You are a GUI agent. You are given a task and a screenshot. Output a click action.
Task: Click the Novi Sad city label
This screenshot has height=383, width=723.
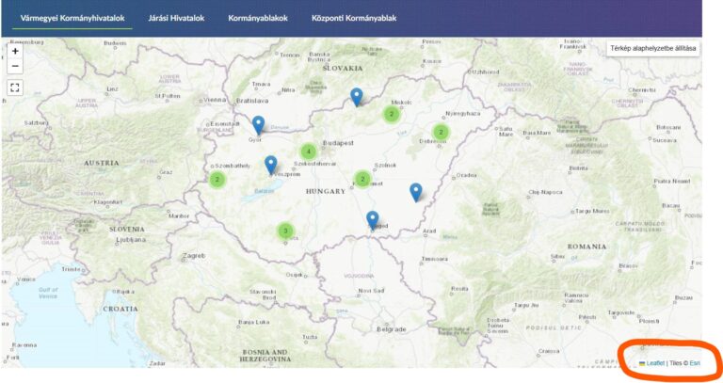(x=371, y=291)
